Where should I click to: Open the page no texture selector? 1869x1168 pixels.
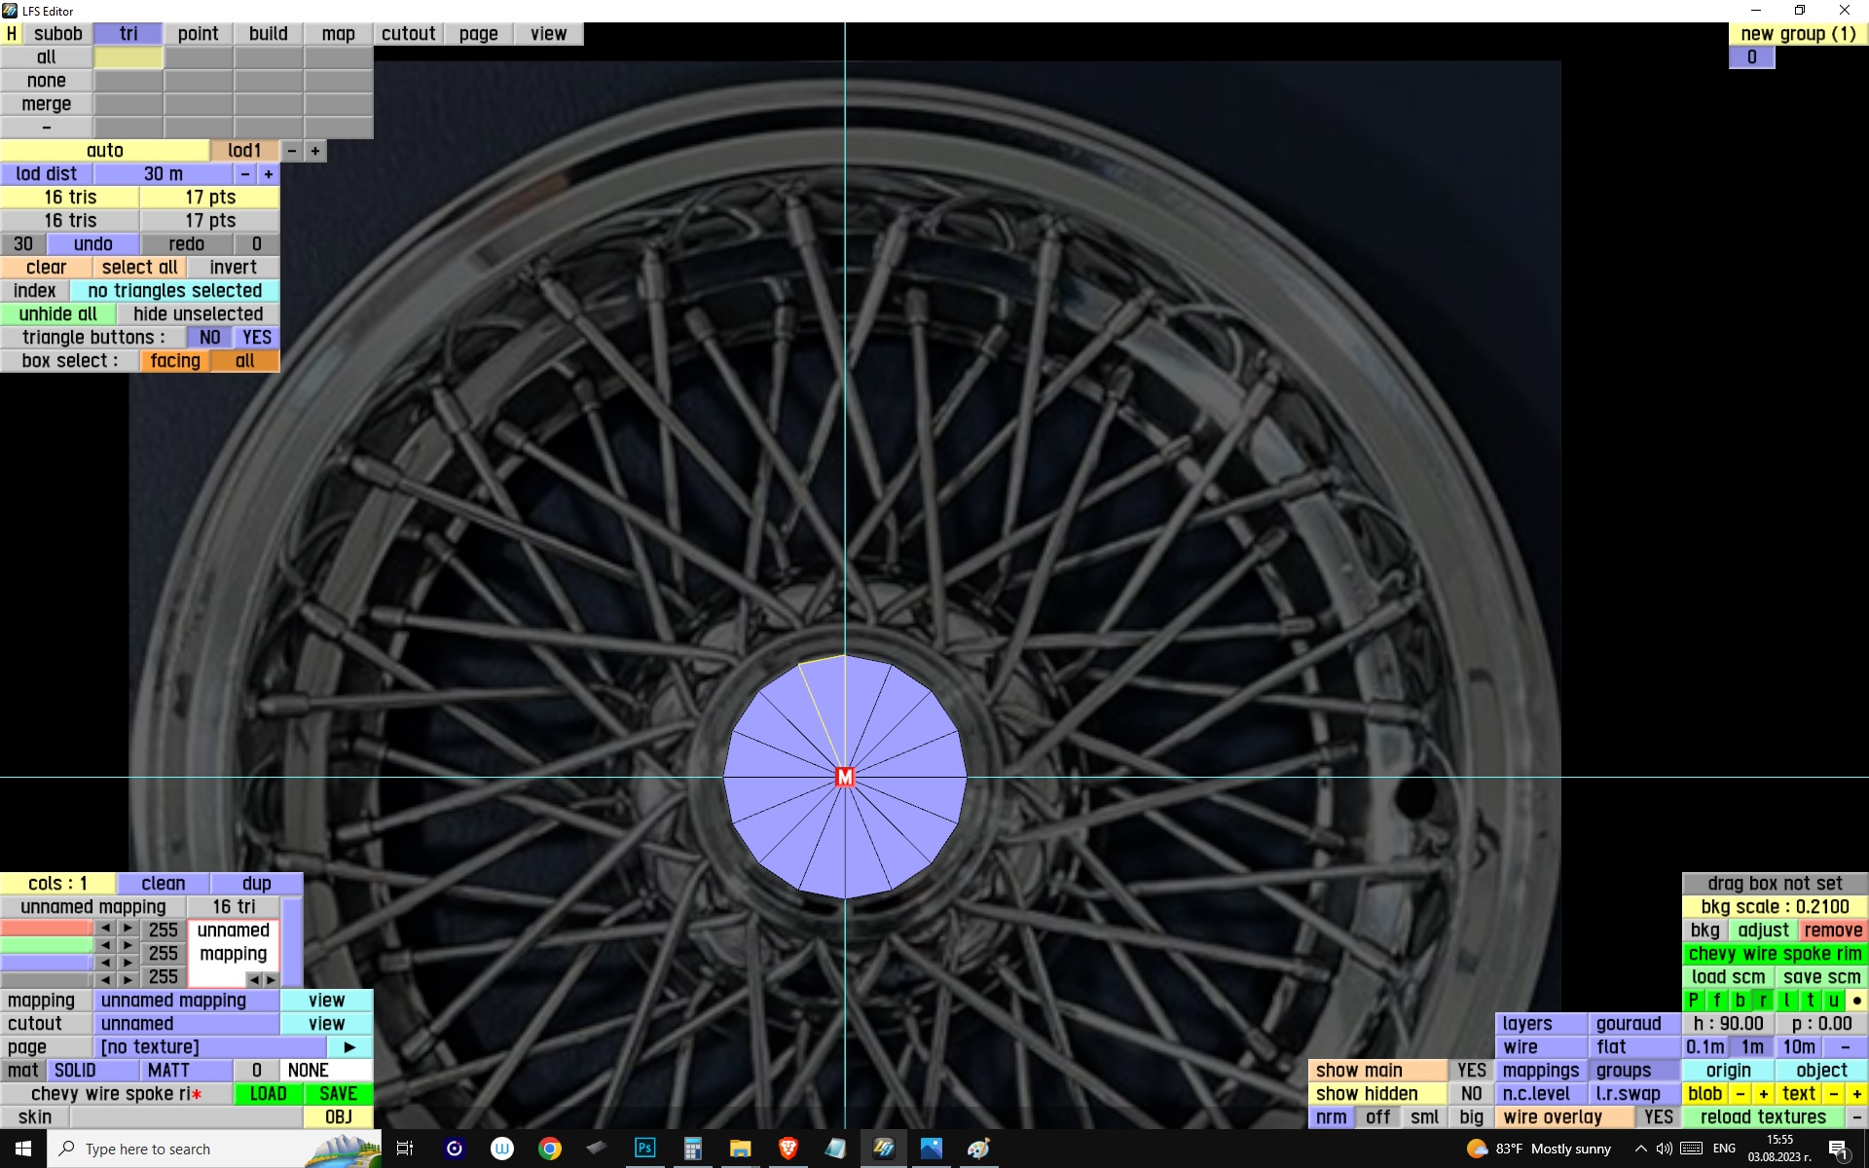click(x=209, y=1047)
